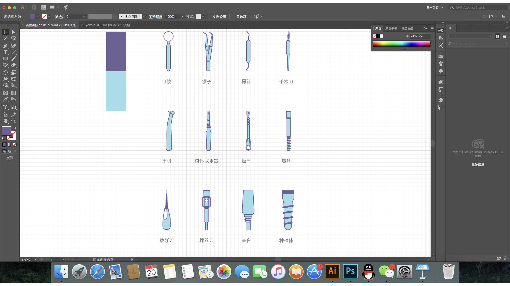Select the Eraser tool

click(14, 65)
